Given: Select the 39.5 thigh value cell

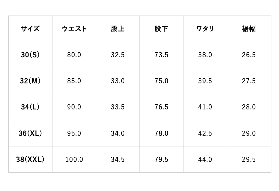Looking at the screenshot, I should click(x=205, y=81).
